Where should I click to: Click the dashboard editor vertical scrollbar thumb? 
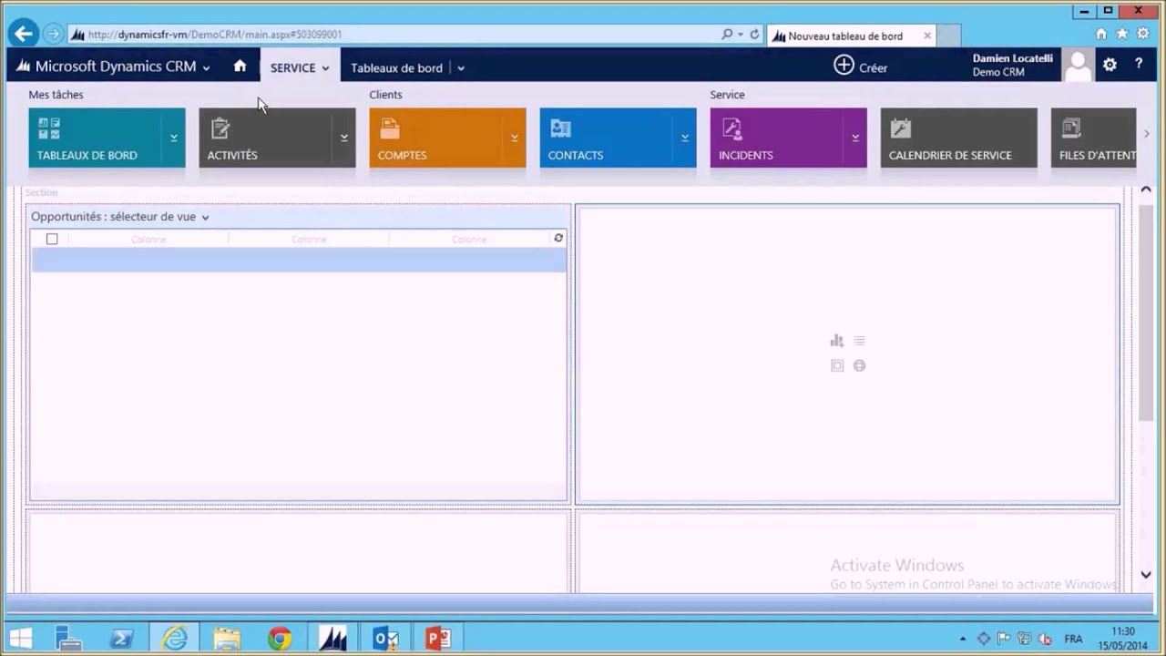click(1146, 313)
